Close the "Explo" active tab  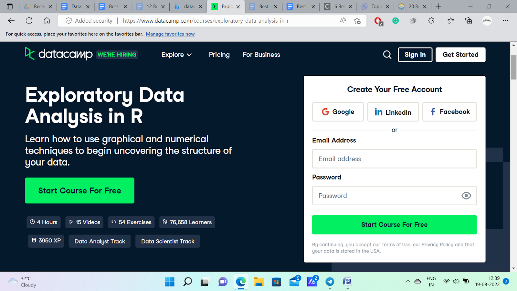(x=238, y=6)
